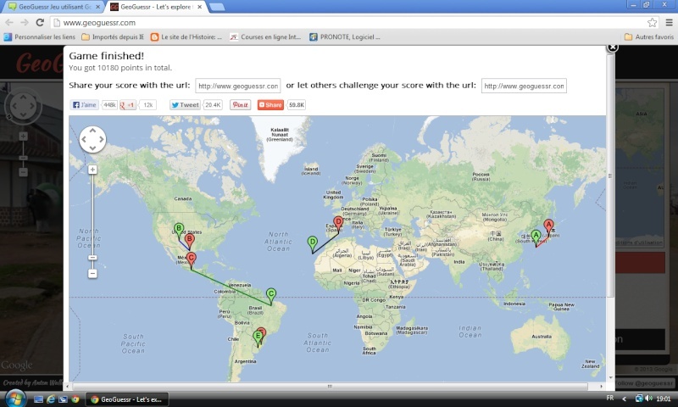Open a new browser tab
Screen dimensions: 678x407
tap(217, 7)
